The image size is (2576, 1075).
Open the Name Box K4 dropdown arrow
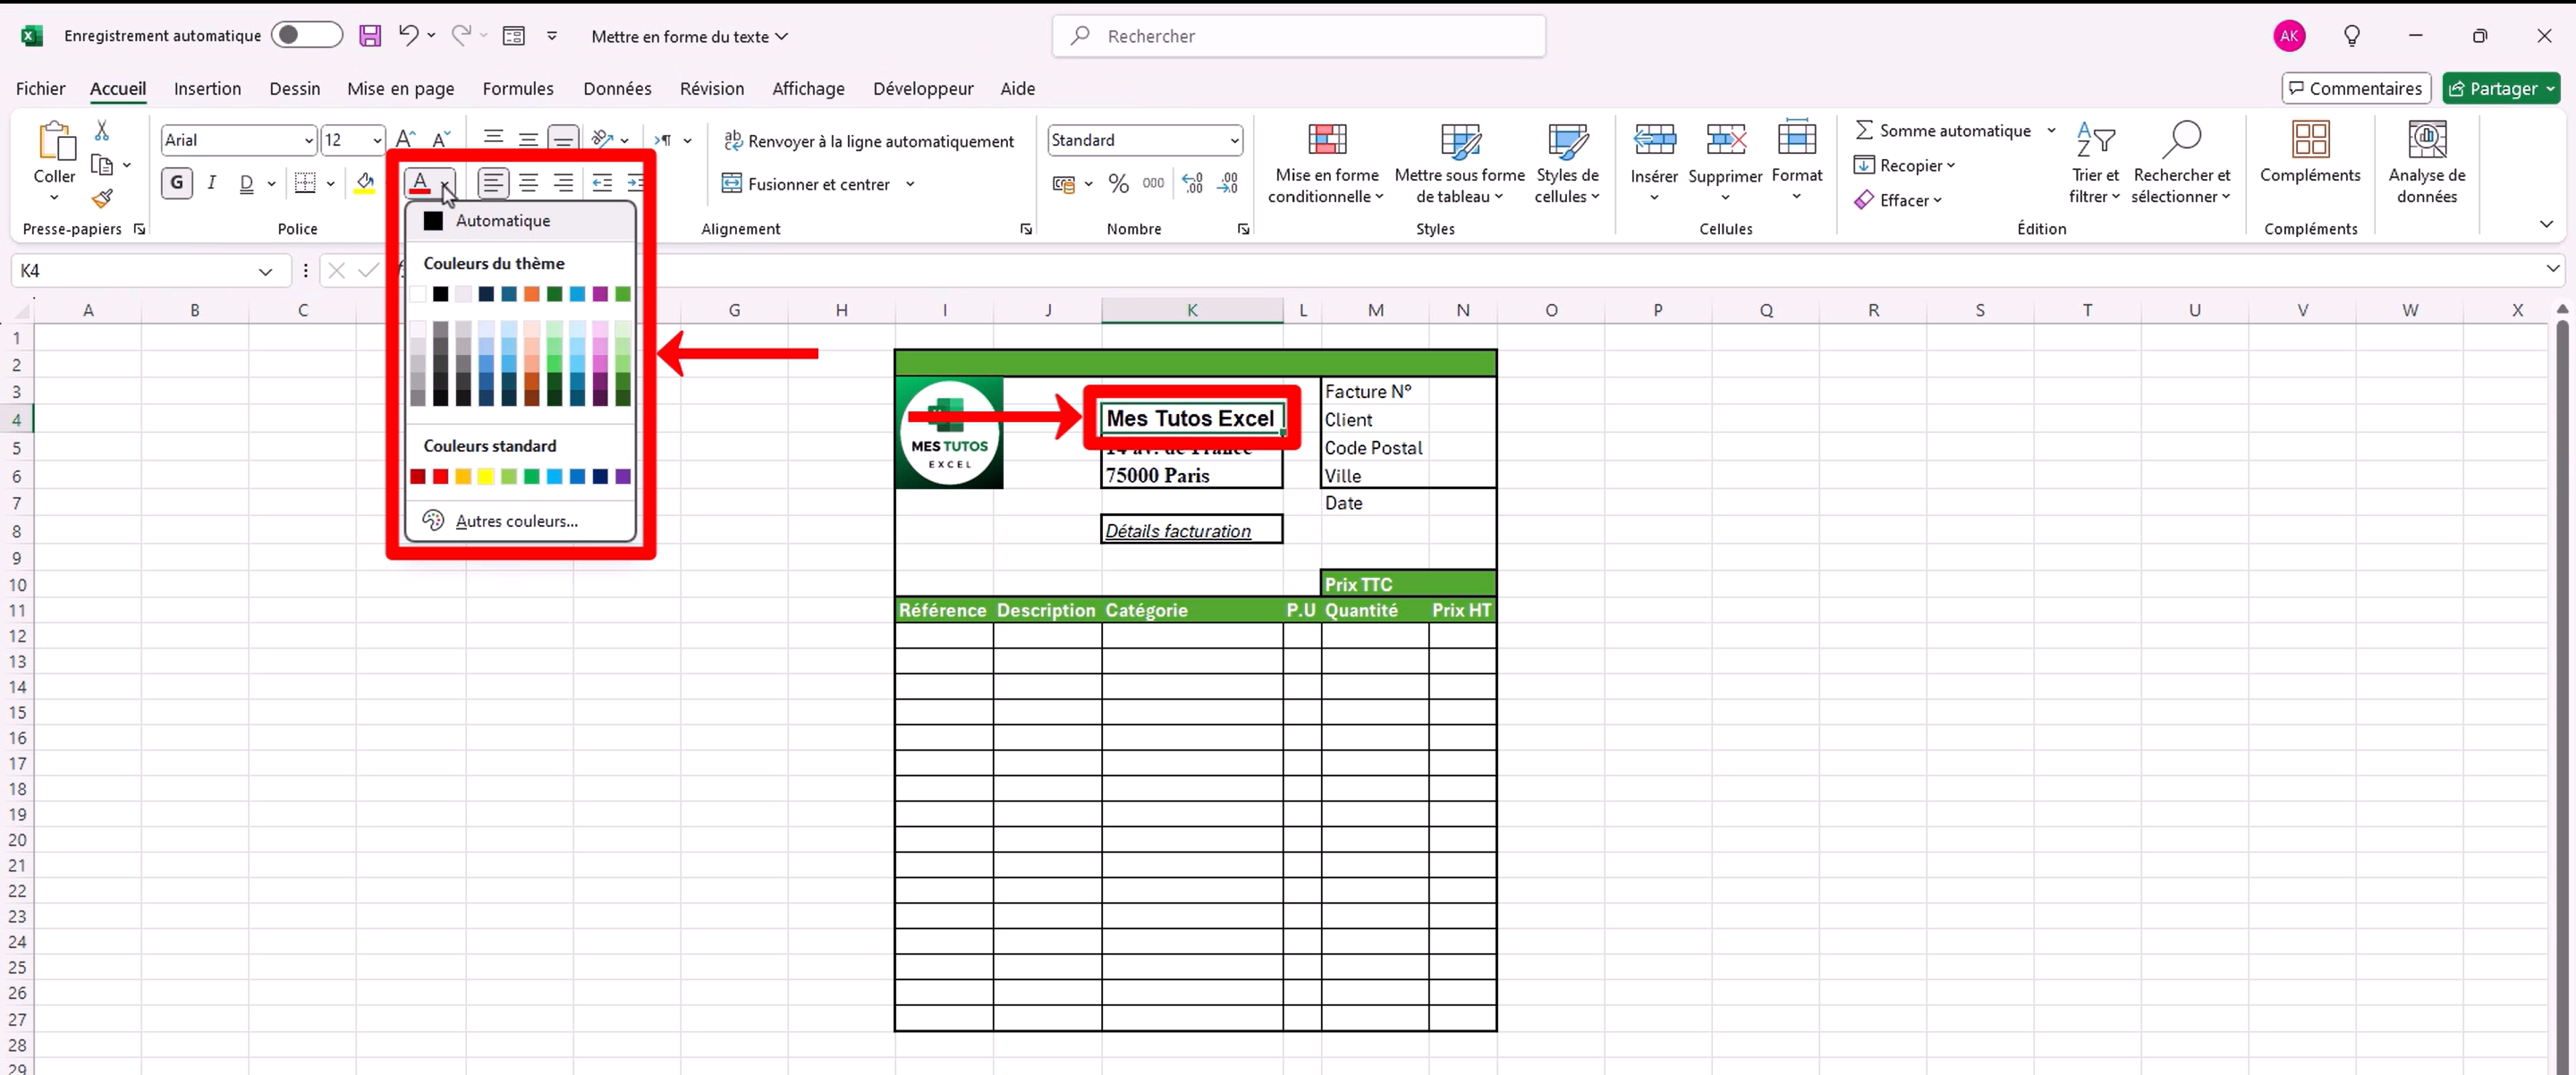(265, 271)
